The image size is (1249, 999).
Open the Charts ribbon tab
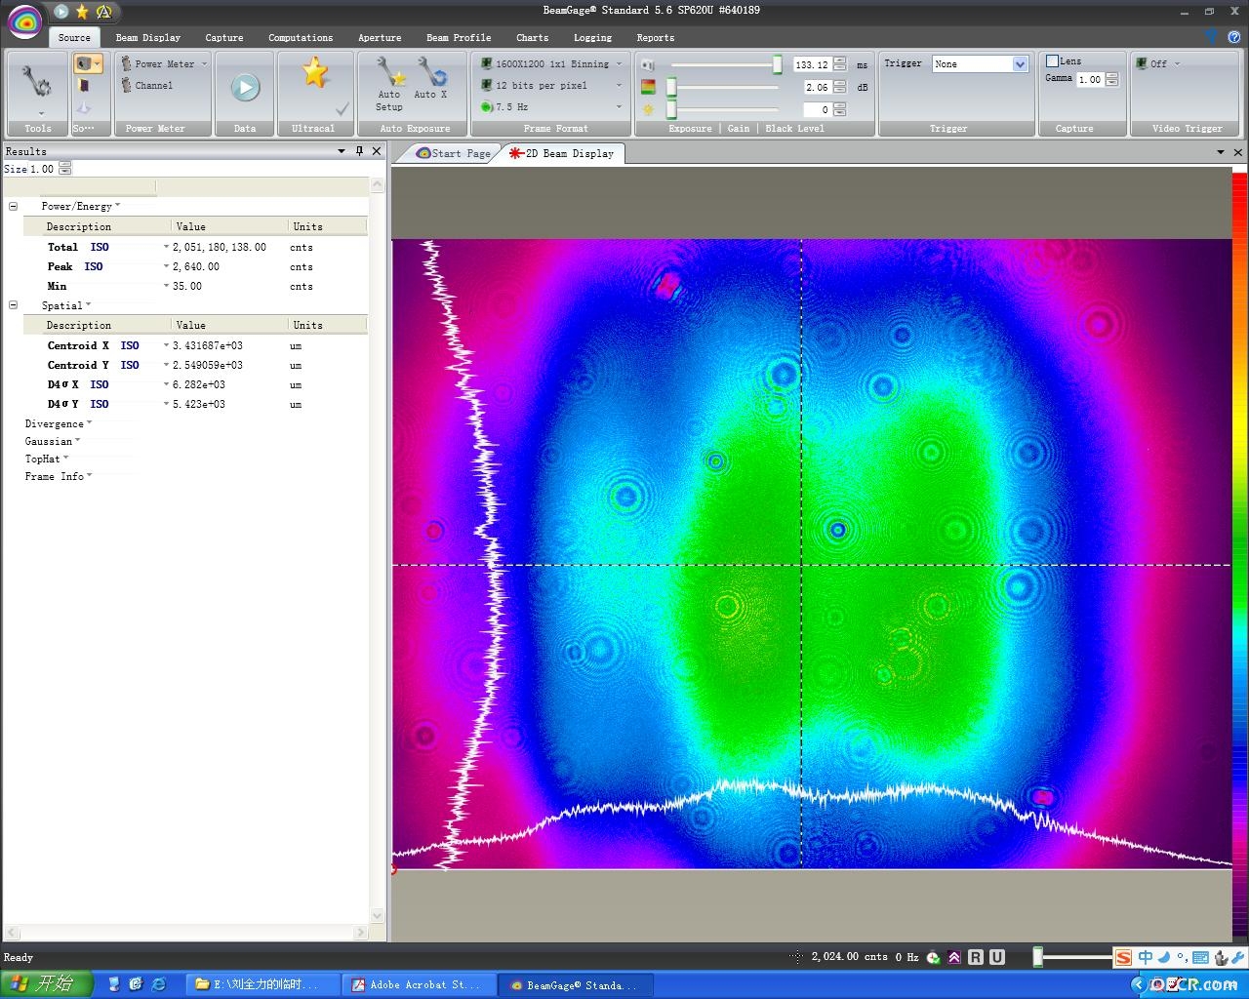tap(532, 37)
